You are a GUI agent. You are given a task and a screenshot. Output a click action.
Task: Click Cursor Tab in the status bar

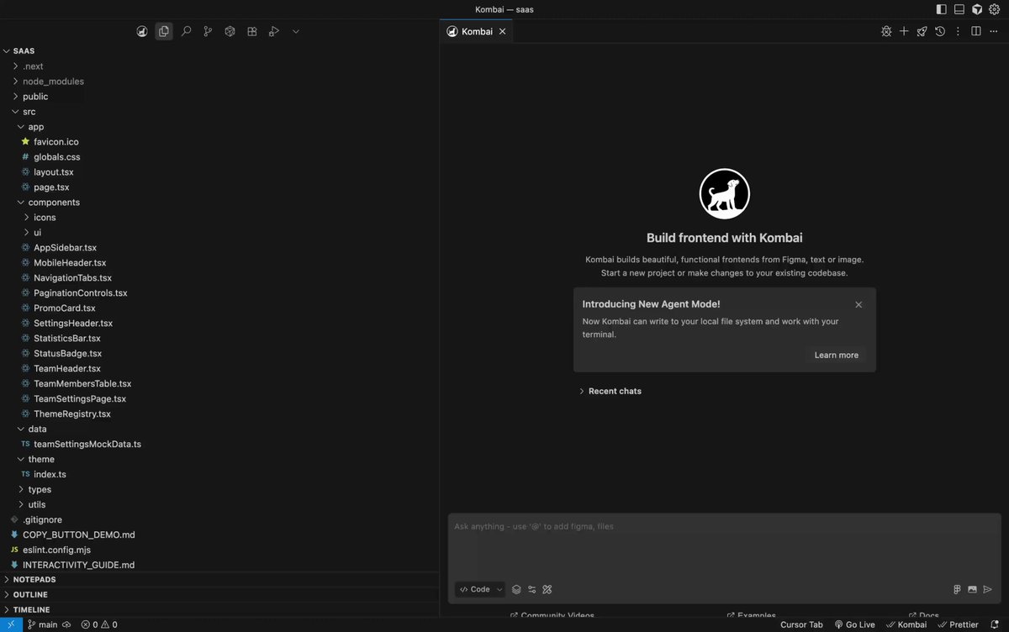pos(801,624)
